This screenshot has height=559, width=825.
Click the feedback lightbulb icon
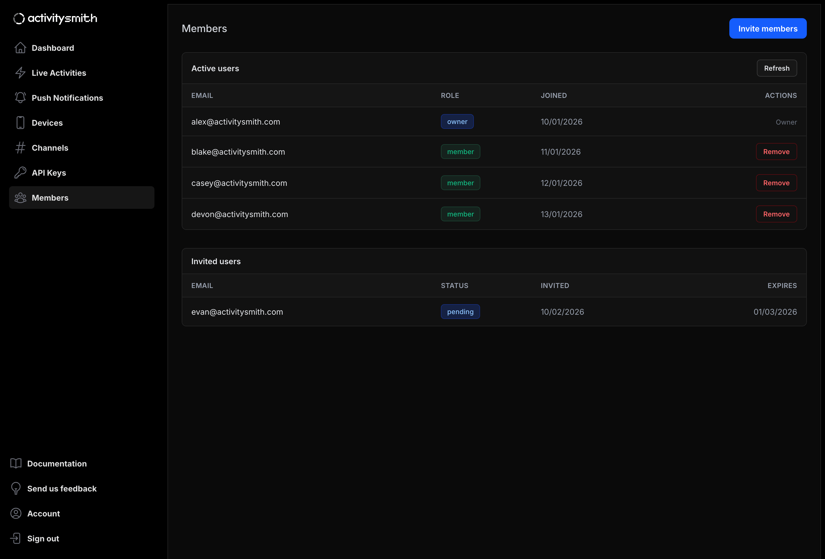tap(16, 488)
